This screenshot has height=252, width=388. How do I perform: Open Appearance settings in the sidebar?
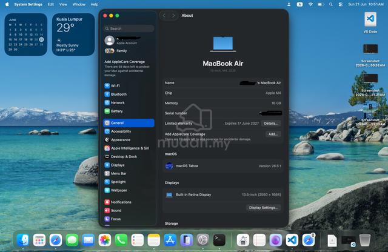pyautogui.click(x=129, y=140)
